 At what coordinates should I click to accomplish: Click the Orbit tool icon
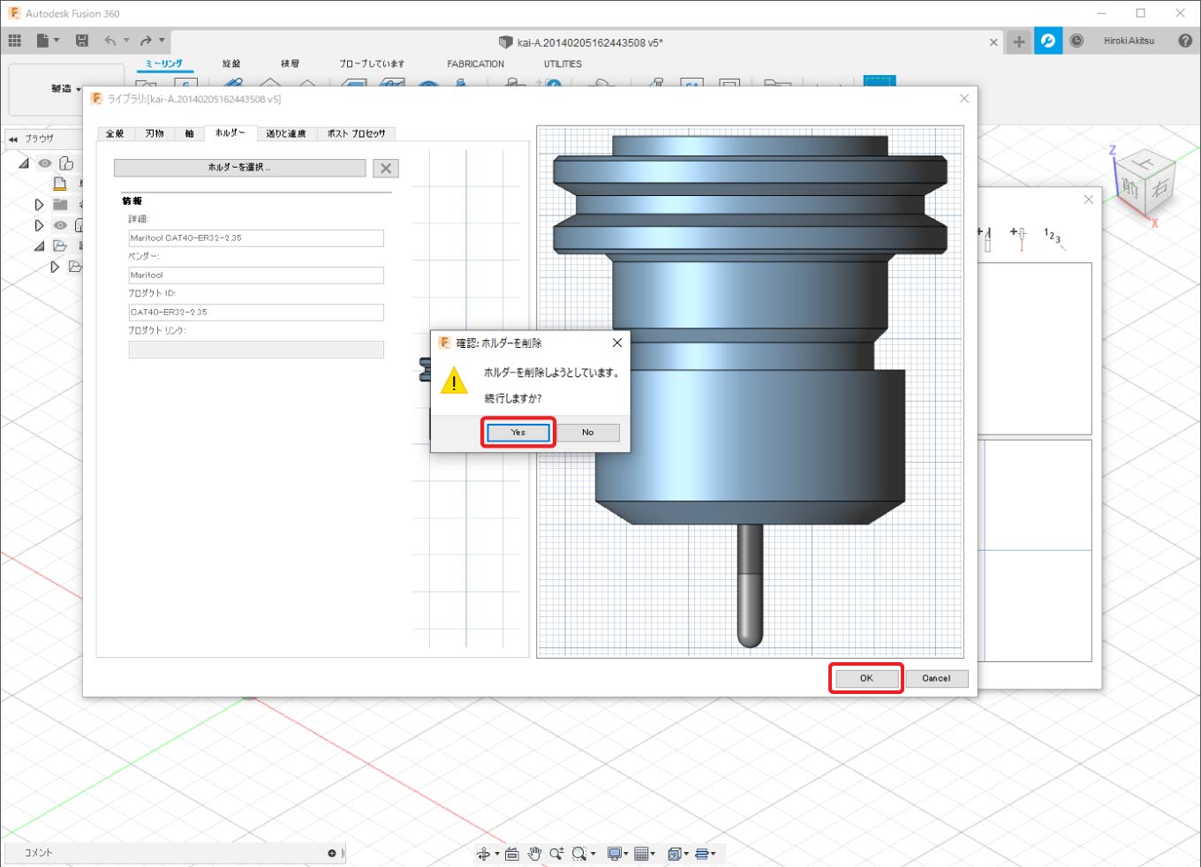[x=484, y=854]
